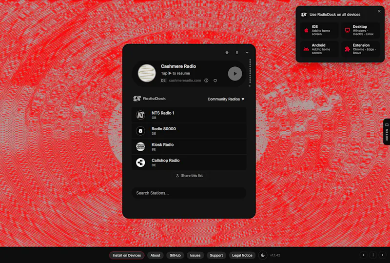Click the RadioDock logo in the player
Viewport: 390px width, 263px height.
click(150, 99)
